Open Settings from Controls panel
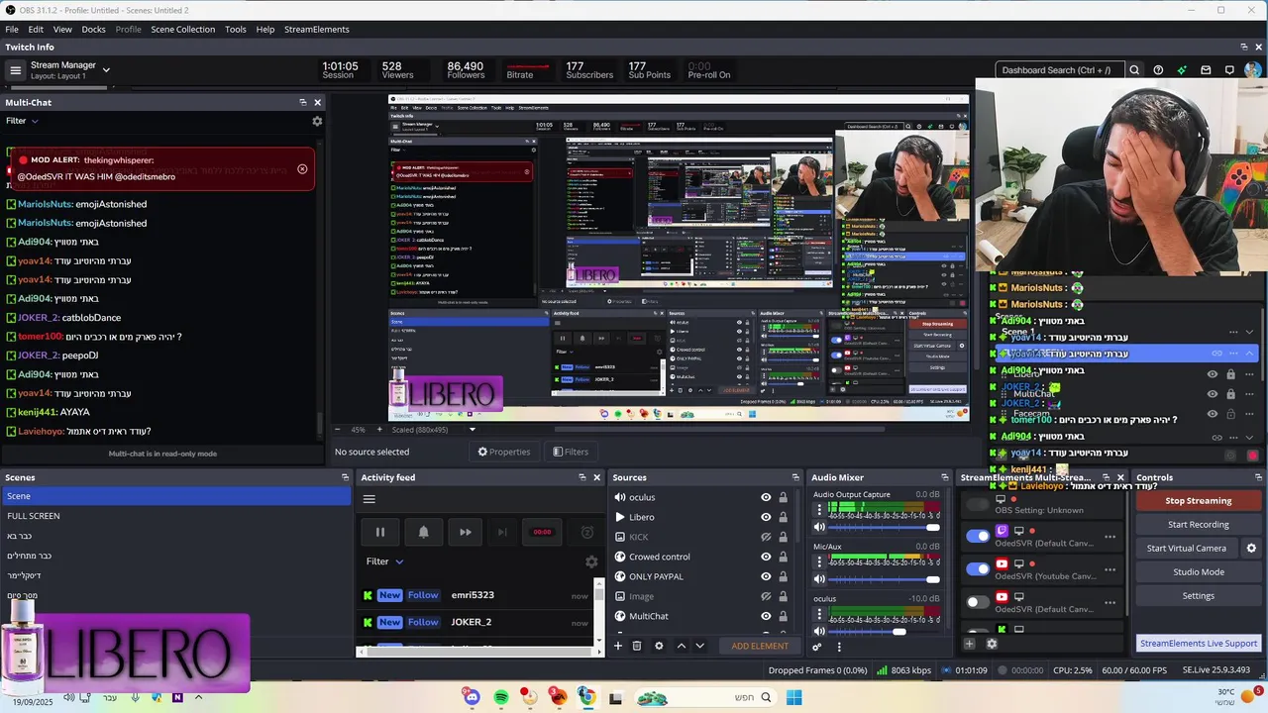Image resolution: width=1268 pixels, height=713 pixels. 1198,596
